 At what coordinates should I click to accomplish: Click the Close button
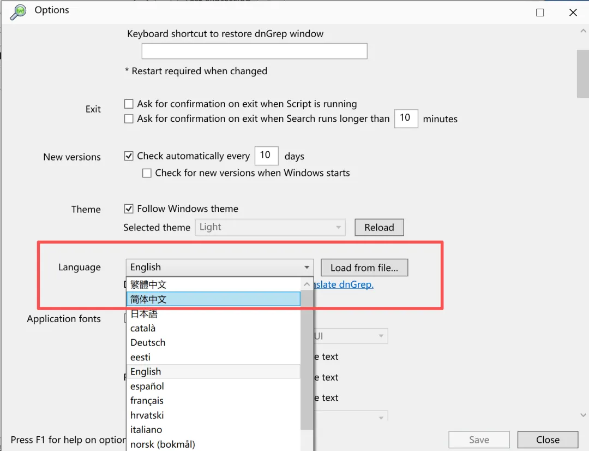[x=548, y=440]
